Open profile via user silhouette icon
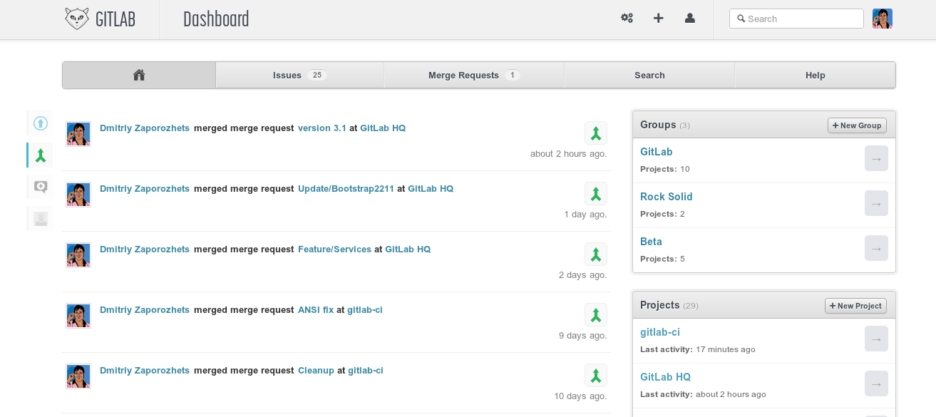The width and height of the screenshot is (936, 417). (x=689, y=19)
